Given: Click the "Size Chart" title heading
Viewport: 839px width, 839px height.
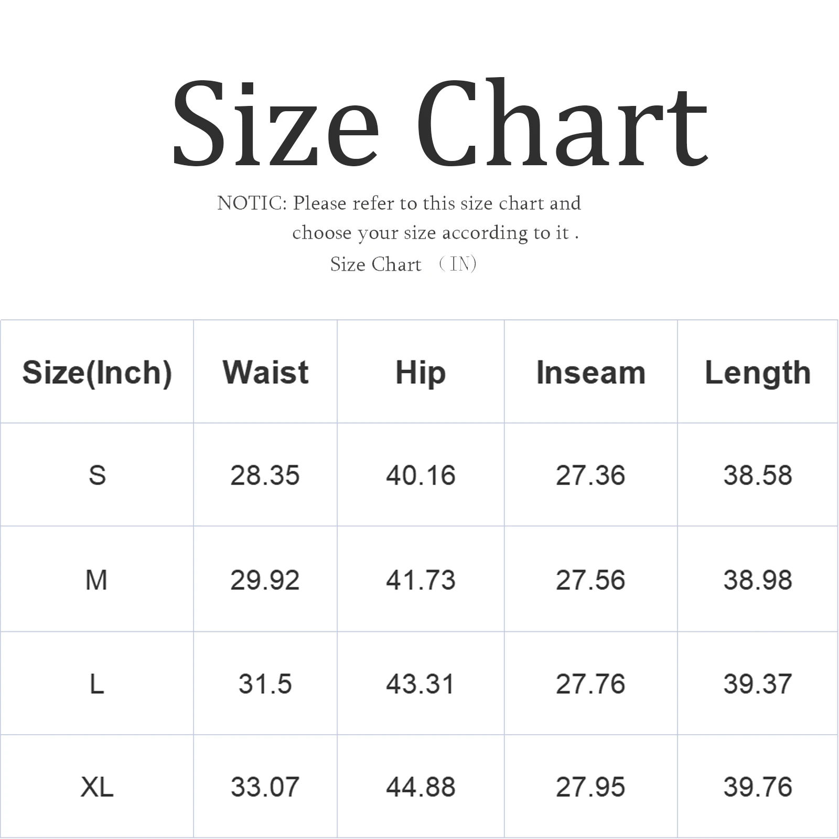Looking at the screenshot, I should (x=439, y=124).
